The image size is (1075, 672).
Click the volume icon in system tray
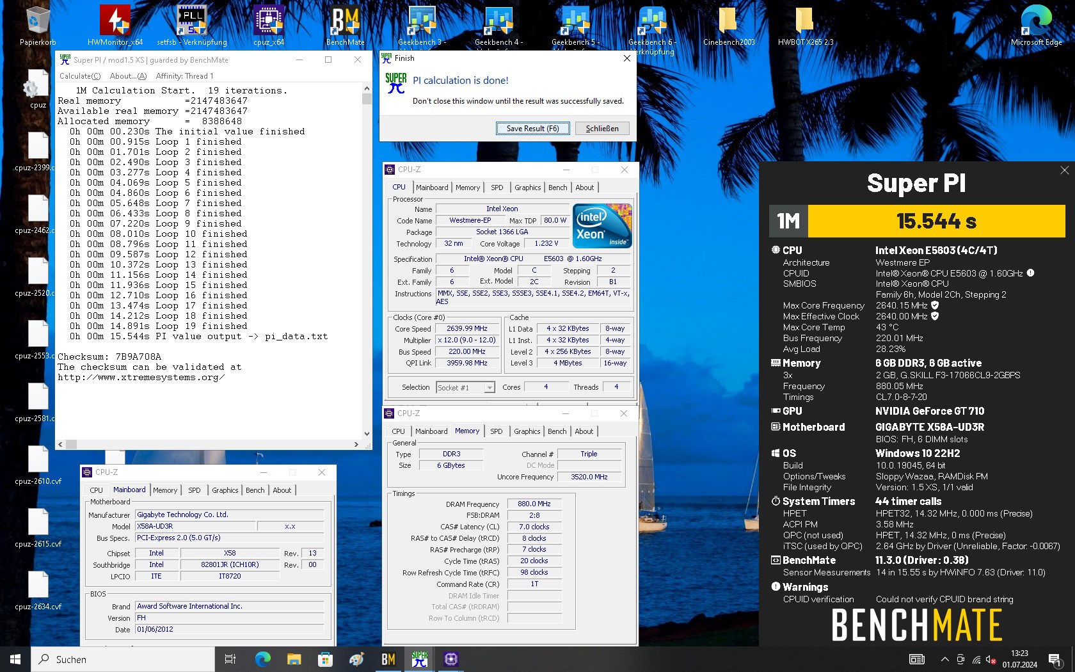click(991, 659)
